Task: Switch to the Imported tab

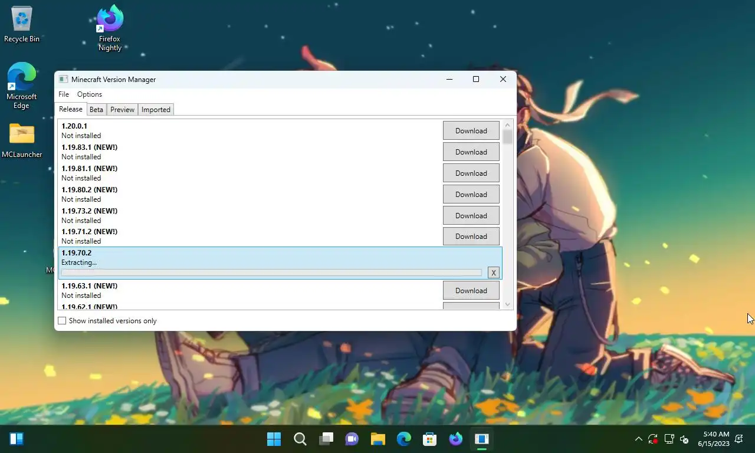Action: click(x=156, y=110)
